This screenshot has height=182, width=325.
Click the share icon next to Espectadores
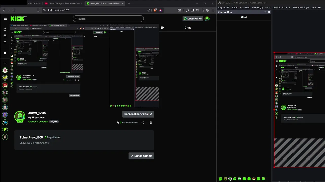pyautogui.click(x=143, y=123)
